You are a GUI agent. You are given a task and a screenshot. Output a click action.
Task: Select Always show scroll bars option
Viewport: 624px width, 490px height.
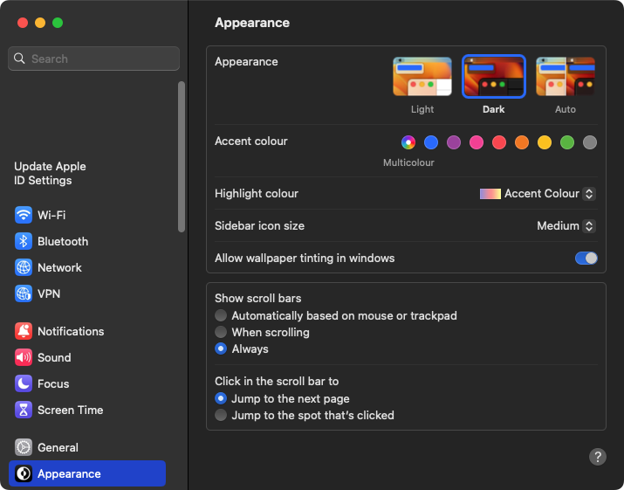tap(221, 349)
